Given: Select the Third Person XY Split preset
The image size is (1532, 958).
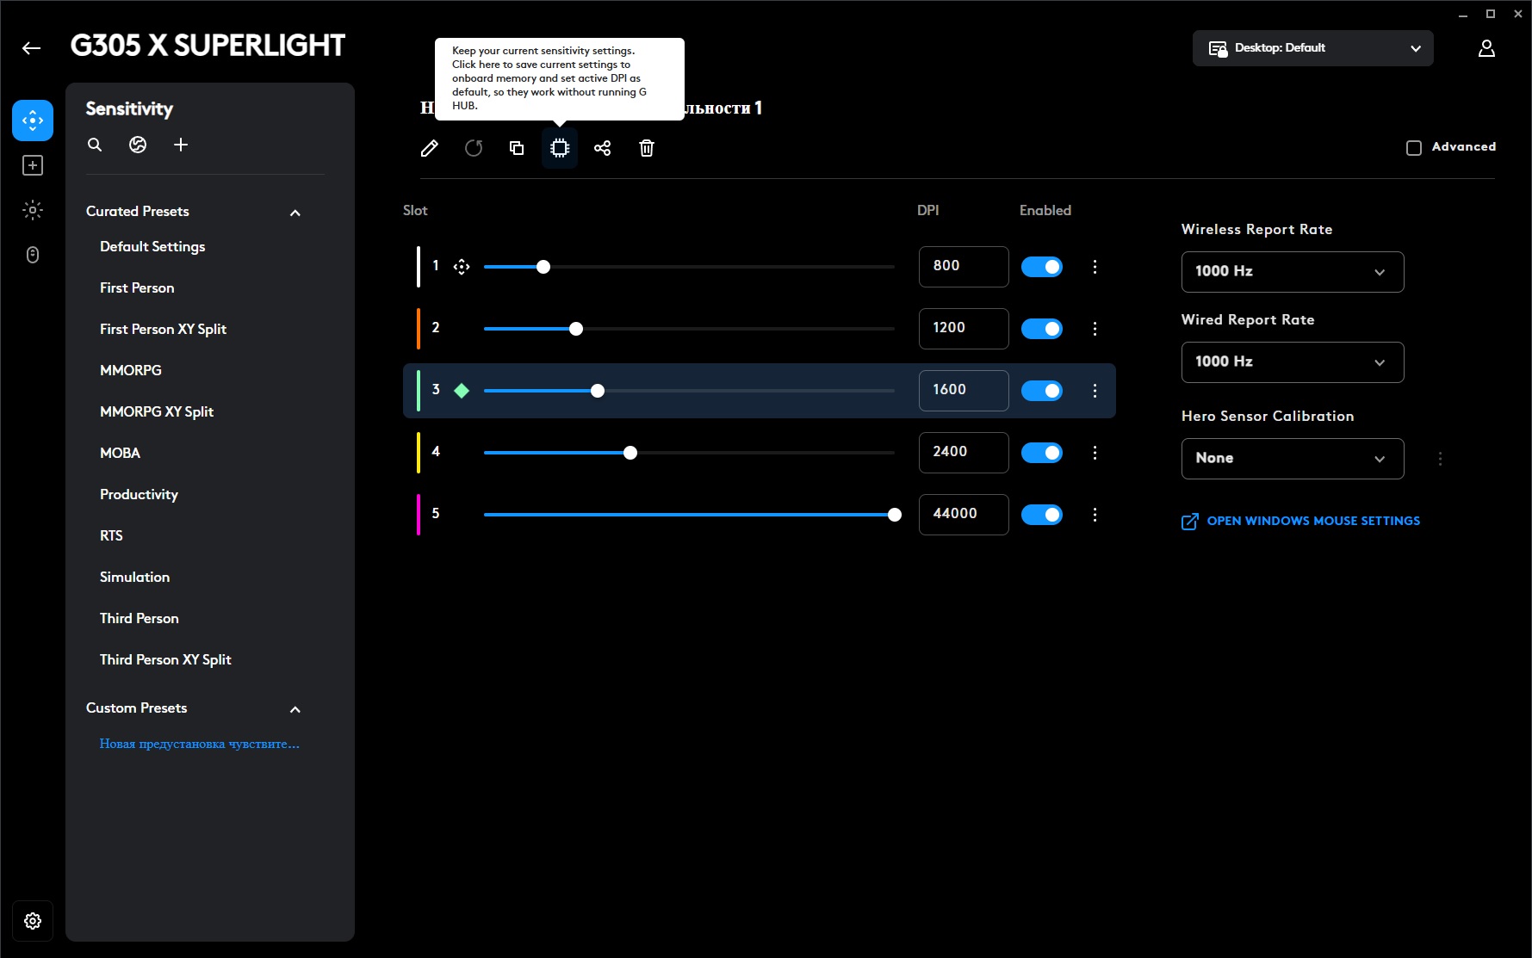Looking at the screenshot, I should [x=165, y=660].
